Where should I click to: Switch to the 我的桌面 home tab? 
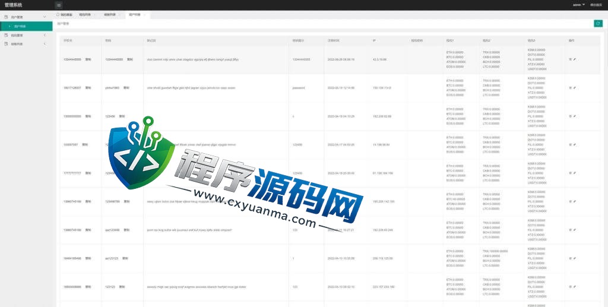pos(64,15)
